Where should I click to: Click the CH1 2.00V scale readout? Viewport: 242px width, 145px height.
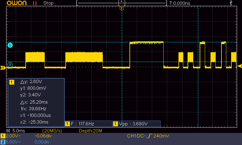click(13, 136)
